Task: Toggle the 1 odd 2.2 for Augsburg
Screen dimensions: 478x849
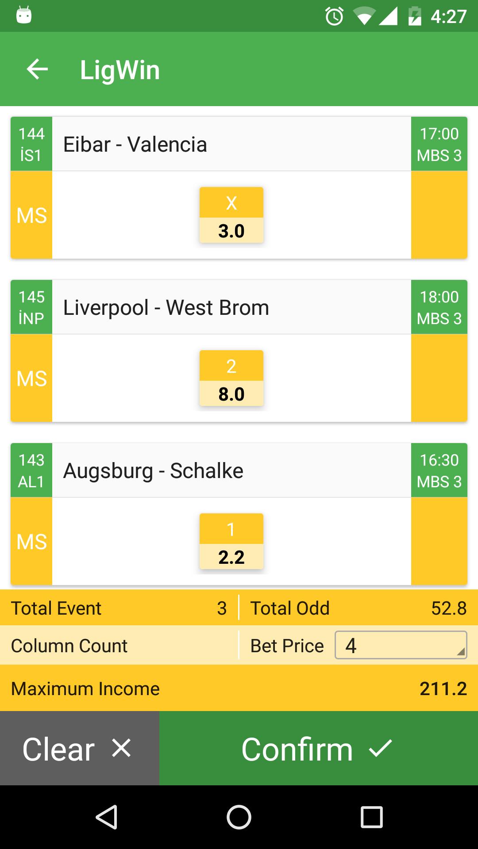Action: tap(231, 541)
